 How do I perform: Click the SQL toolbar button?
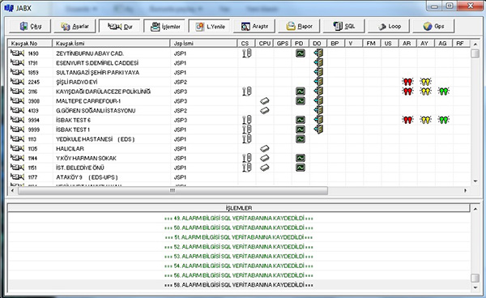point(343,27)
